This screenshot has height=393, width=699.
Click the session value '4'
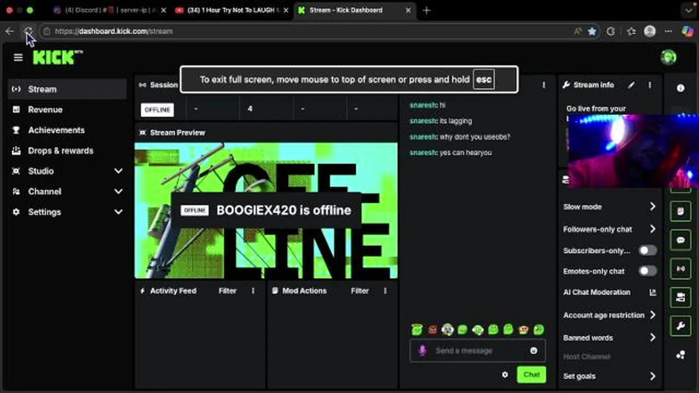coord(250,109)
